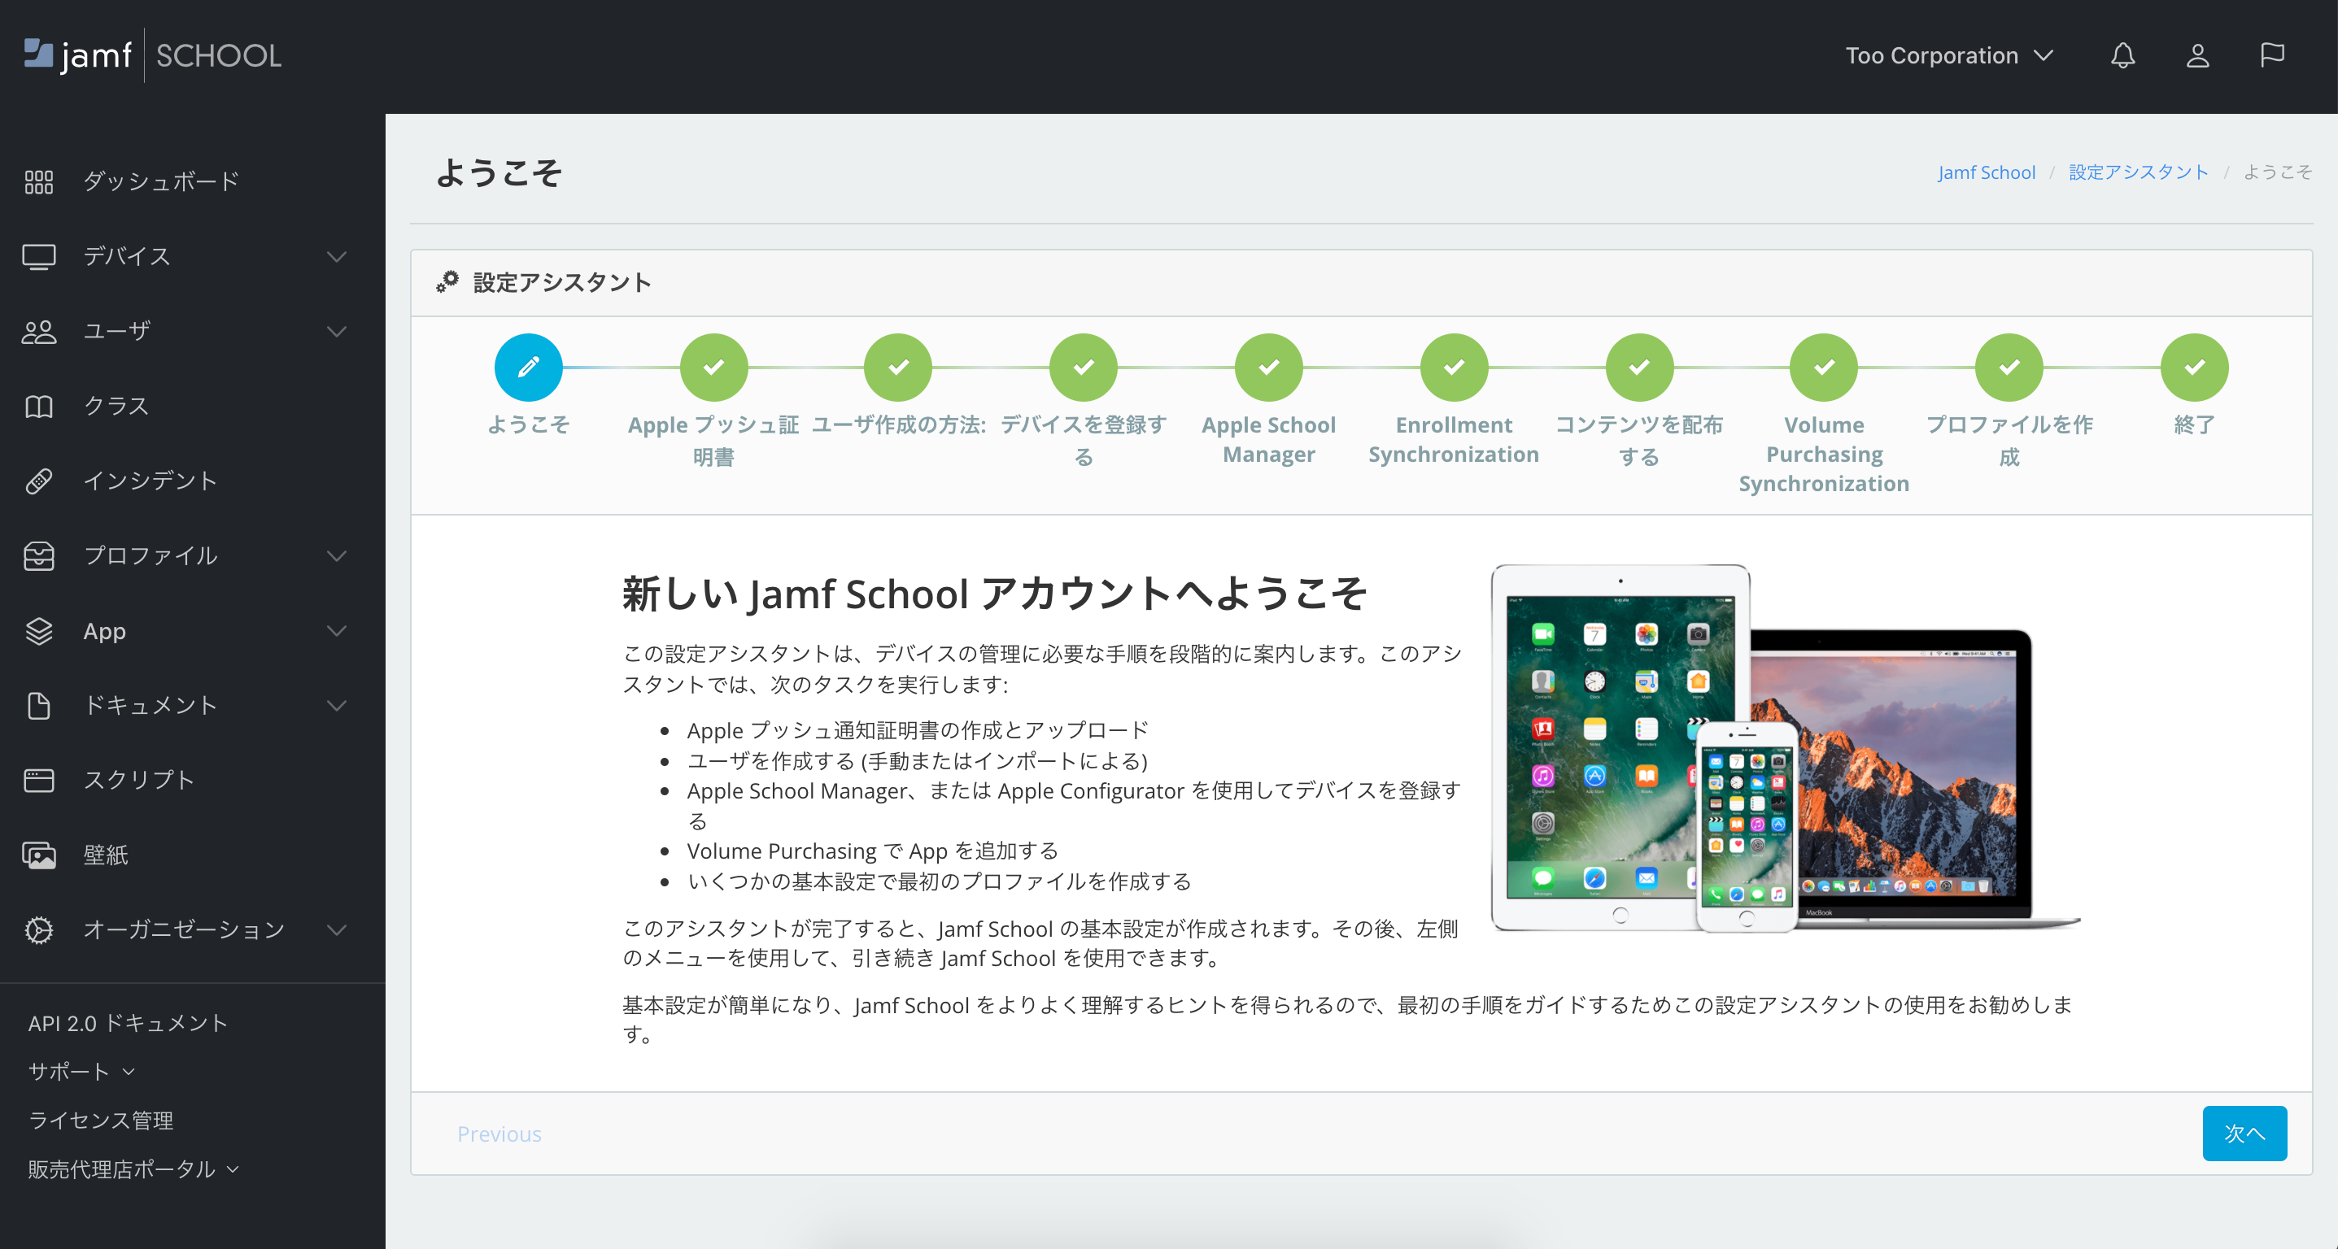This screenshot has width=2338, height=1249.
Task: Click the 設定アシスタント breadcrumb link
Action: (2139, 172)
